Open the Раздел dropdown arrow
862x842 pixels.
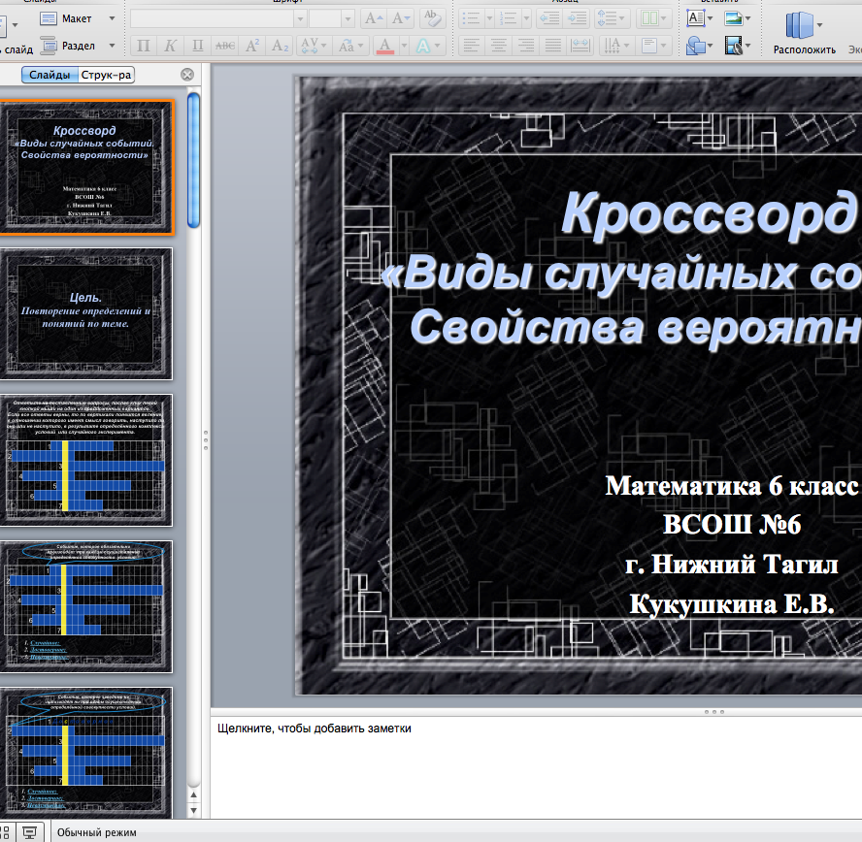[113, 46]
